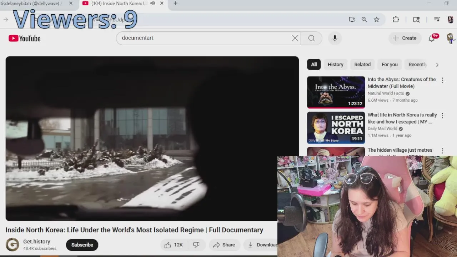Click the browser zoom magnifier icon
This screenshot has width=457, height=257.
[364, 20]
